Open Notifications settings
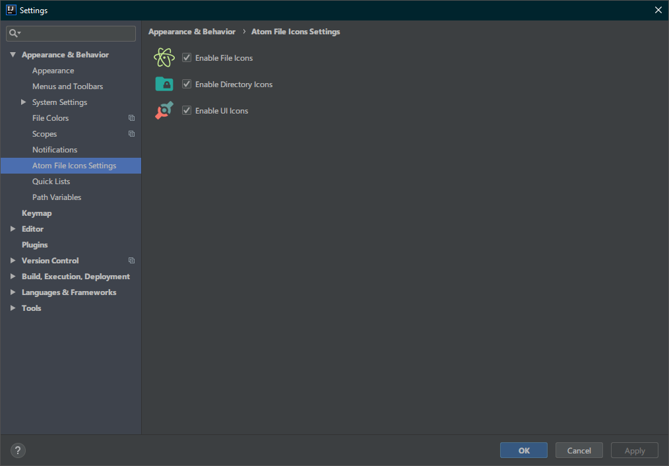 pos(55,150)
